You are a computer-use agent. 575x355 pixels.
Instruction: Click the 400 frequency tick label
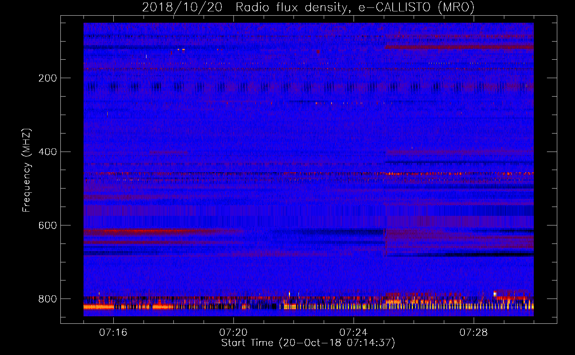tap(48, 152)
